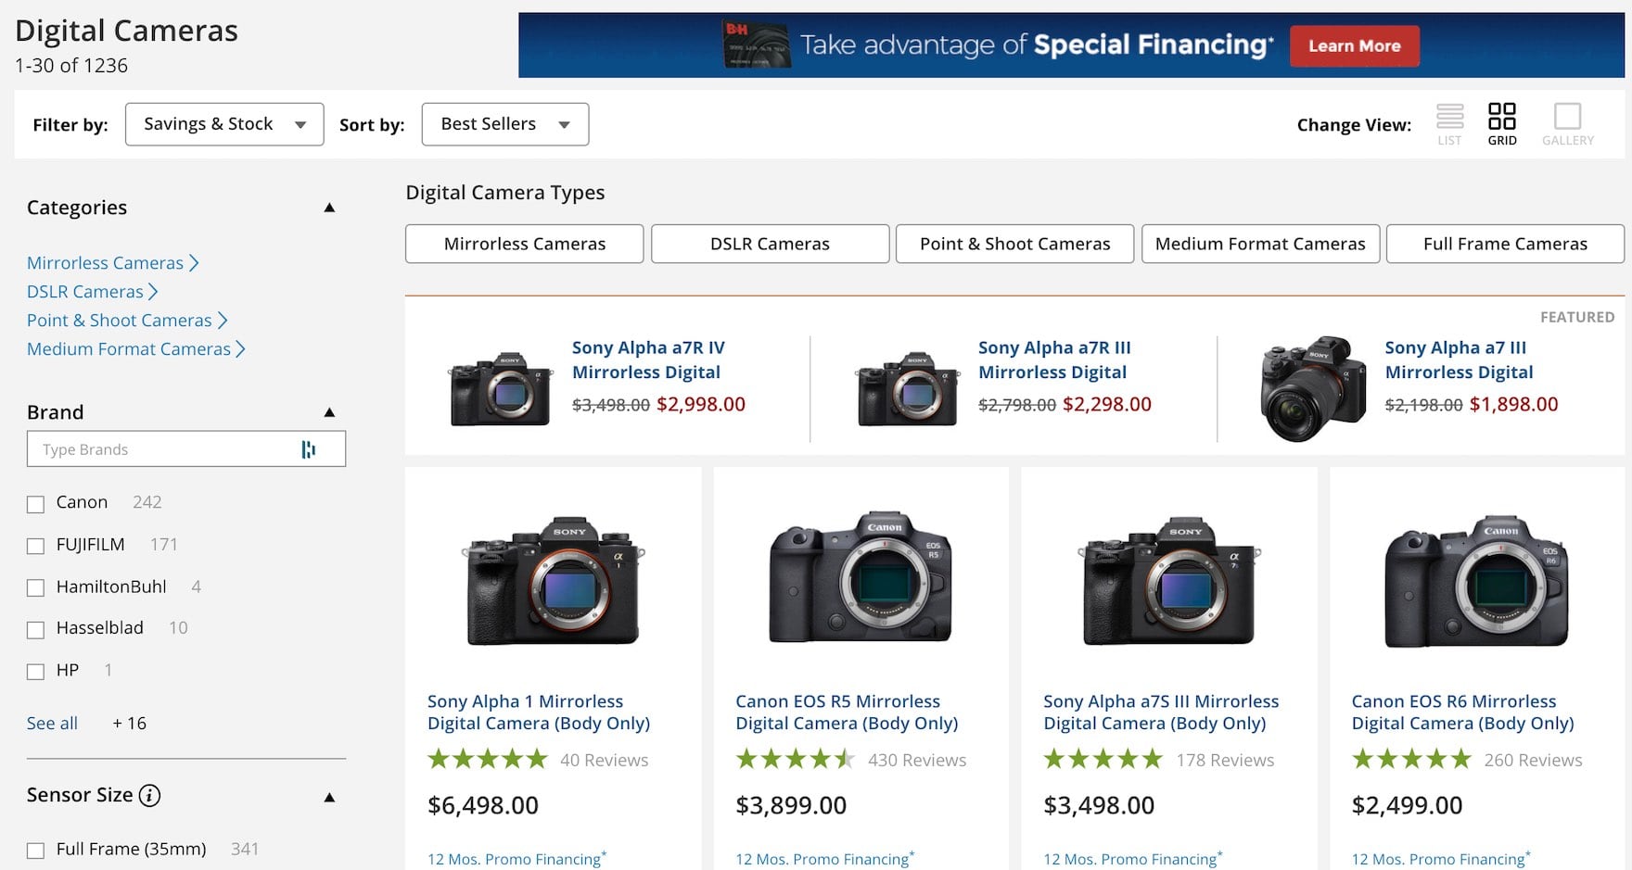Collapse the Brand filter section

pyautogui.click(x=329, y=412)
